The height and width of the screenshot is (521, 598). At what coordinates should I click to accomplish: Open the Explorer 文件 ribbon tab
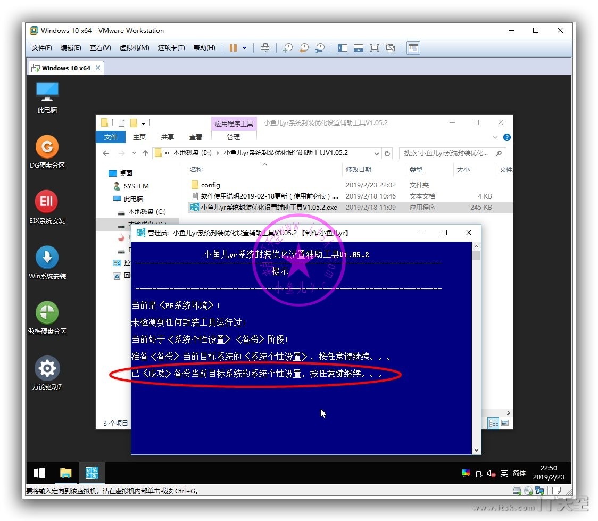click(x=111, y=137)
